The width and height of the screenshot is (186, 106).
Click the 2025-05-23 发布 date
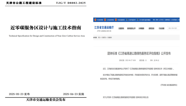point(19,94)
